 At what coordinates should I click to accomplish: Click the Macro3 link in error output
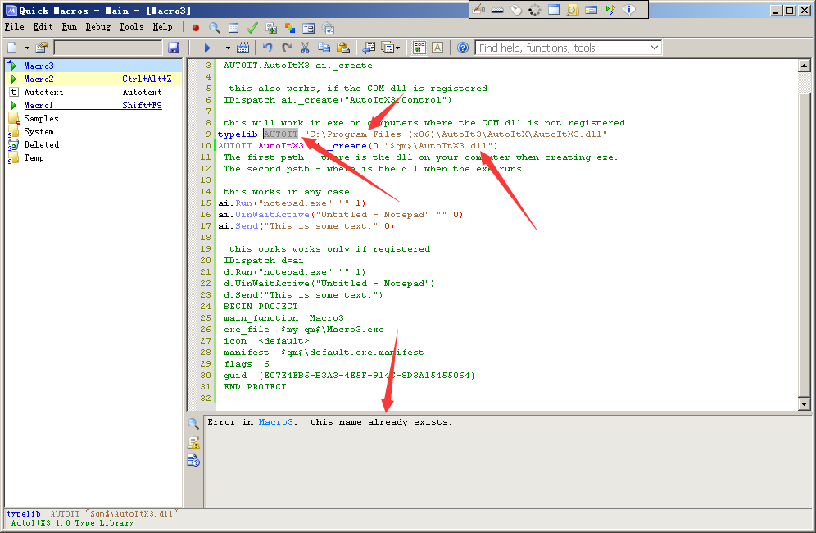tap(276, 422)
